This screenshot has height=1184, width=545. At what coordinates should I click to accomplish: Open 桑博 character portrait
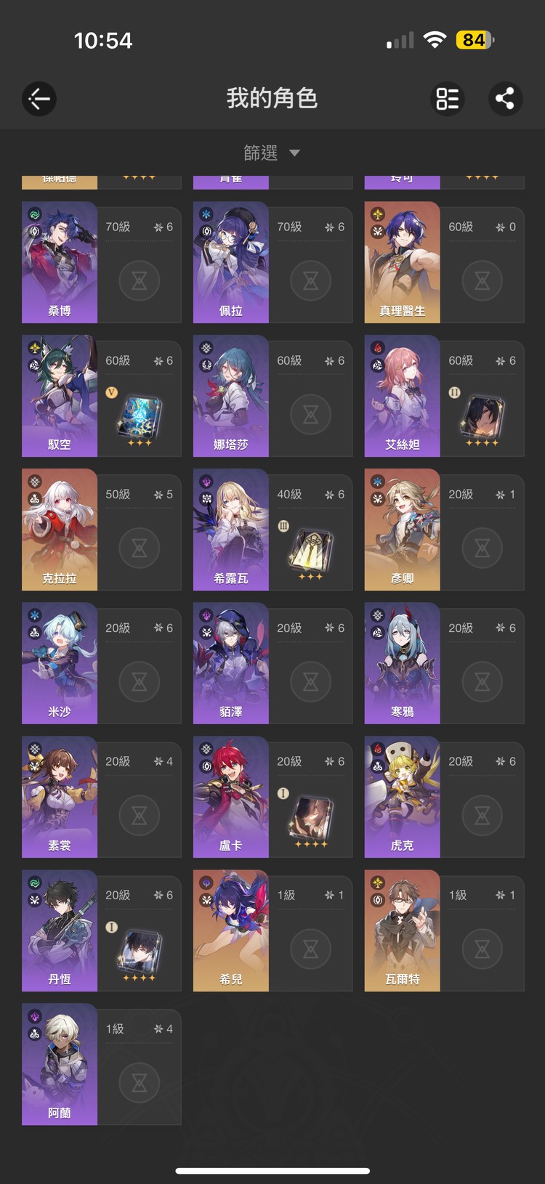(60, 262)
